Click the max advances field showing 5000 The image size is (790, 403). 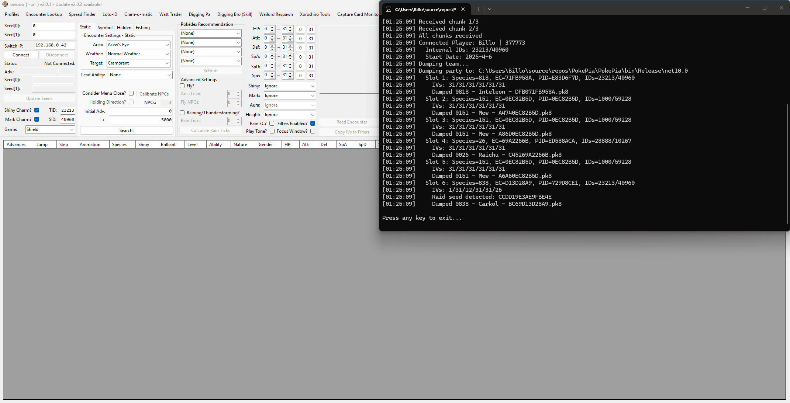(x=141, y=120)
